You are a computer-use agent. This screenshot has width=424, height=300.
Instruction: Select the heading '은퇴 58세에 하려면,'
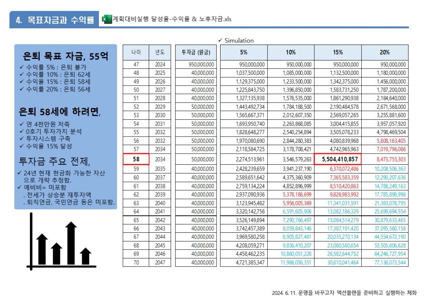click(60, 112)
